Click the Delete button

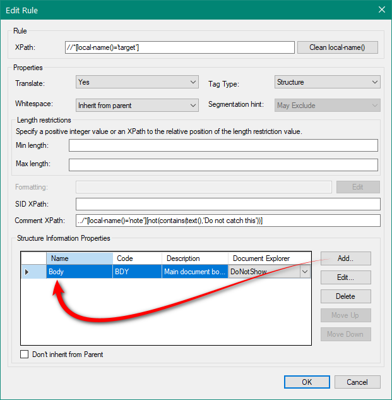click(346, 296)
